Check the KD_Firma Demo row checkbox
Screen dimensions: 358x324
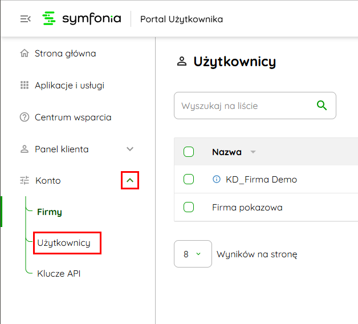coord(189,179)
